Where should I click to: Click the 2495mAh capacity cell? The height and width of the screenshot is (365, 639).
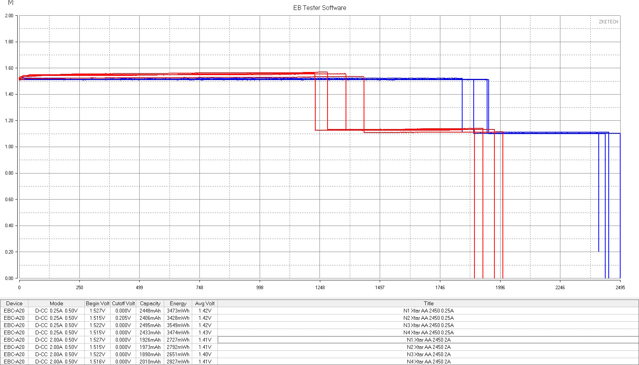[150, 325]
